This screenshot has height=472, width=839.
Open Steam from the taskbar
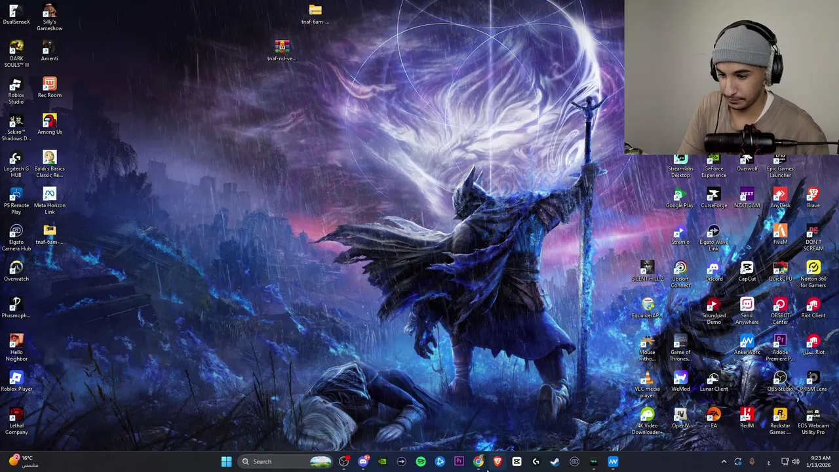[x=555, y=462]
